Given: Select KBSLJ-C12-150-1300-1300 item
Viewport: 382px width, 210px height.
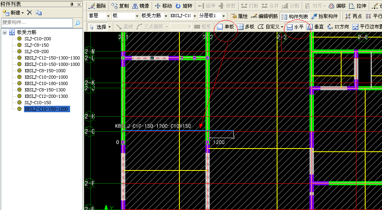Looking at the screenshot, I should [52, 58].
